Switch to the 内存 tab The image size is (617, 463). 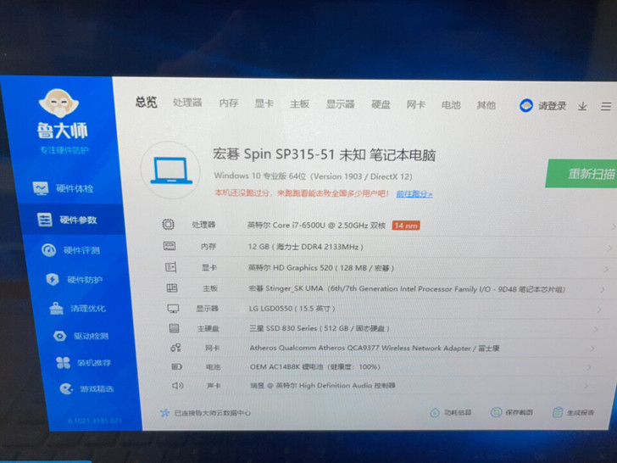pos(229,103)
